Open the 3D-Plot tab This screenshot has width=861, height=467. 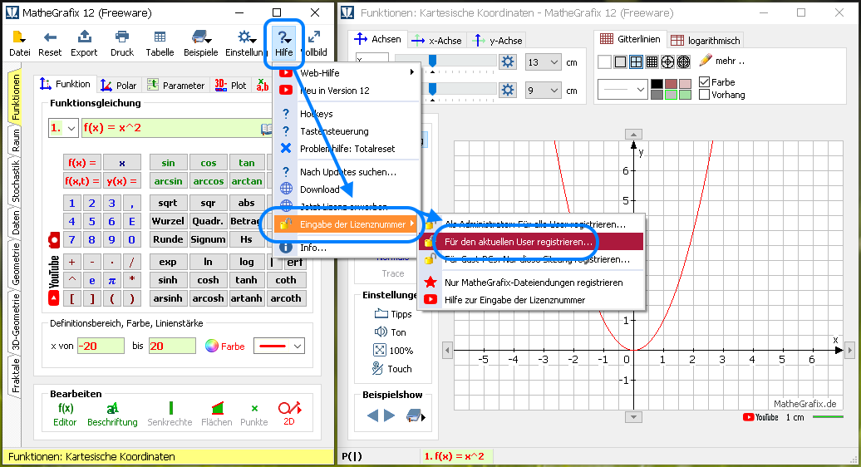click(x=230, y=85)
